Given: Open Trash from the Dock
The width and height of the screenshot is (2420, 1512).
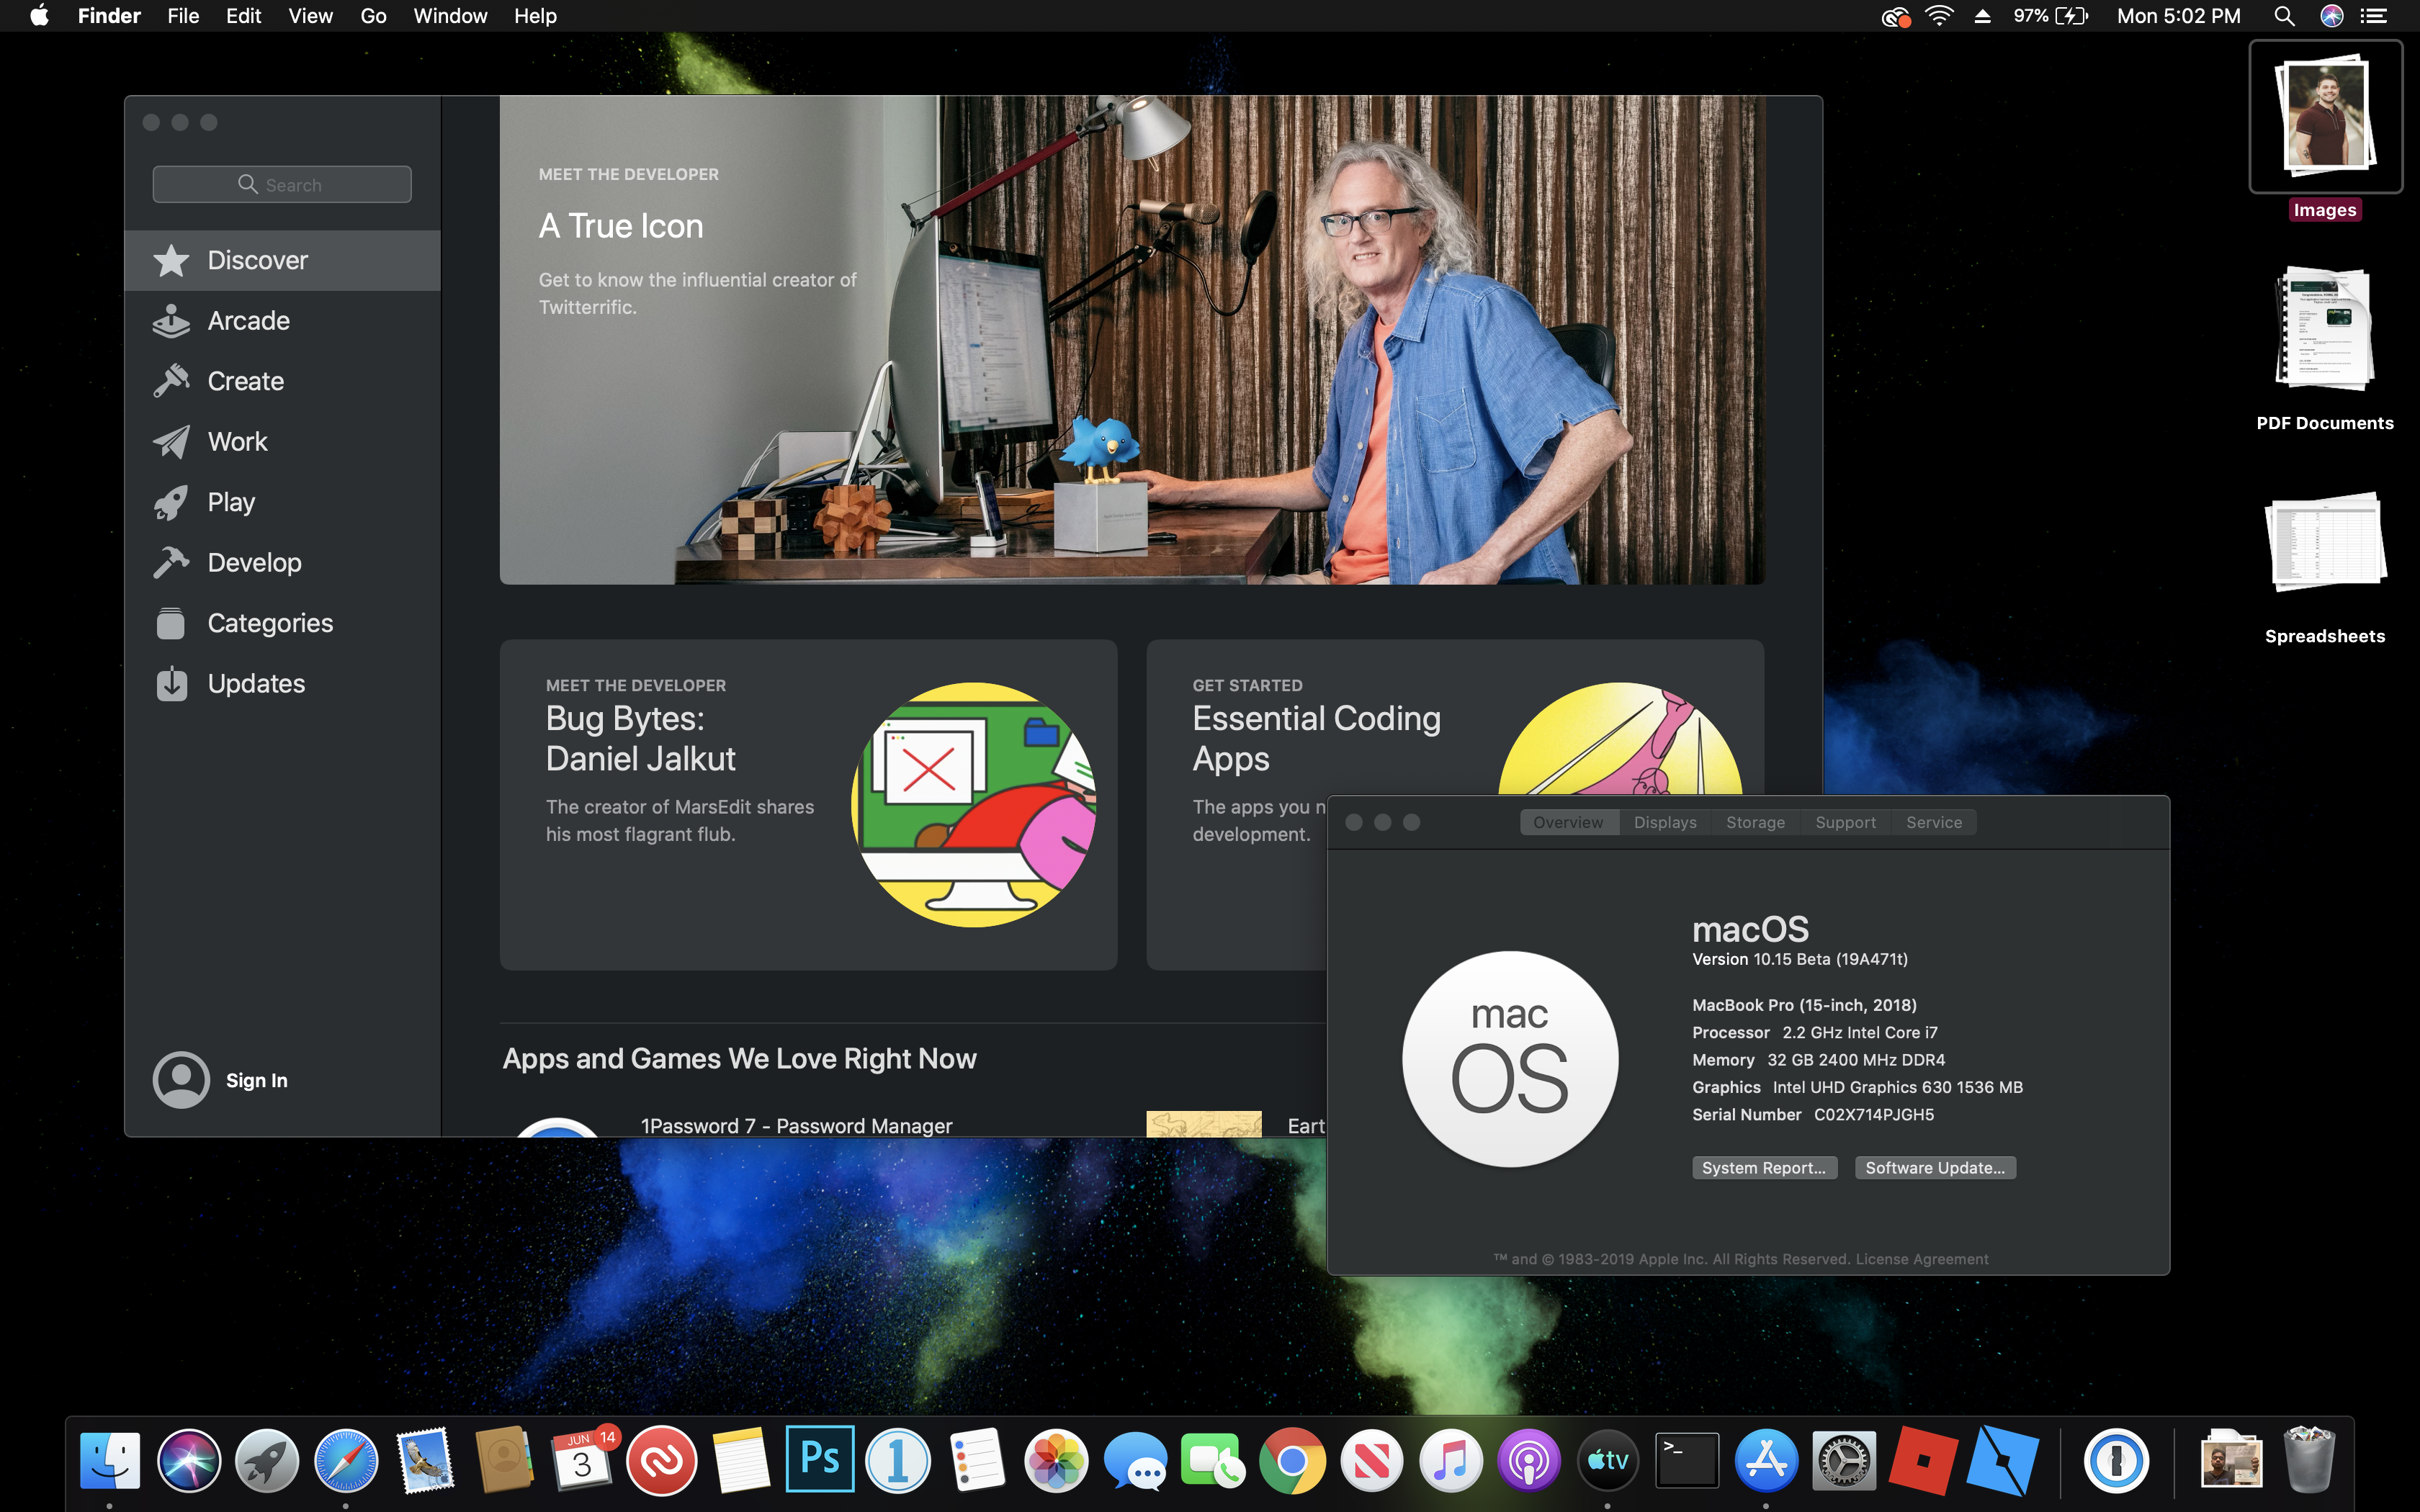Looking at the screenshot, I should [x=2309, y=1460].
